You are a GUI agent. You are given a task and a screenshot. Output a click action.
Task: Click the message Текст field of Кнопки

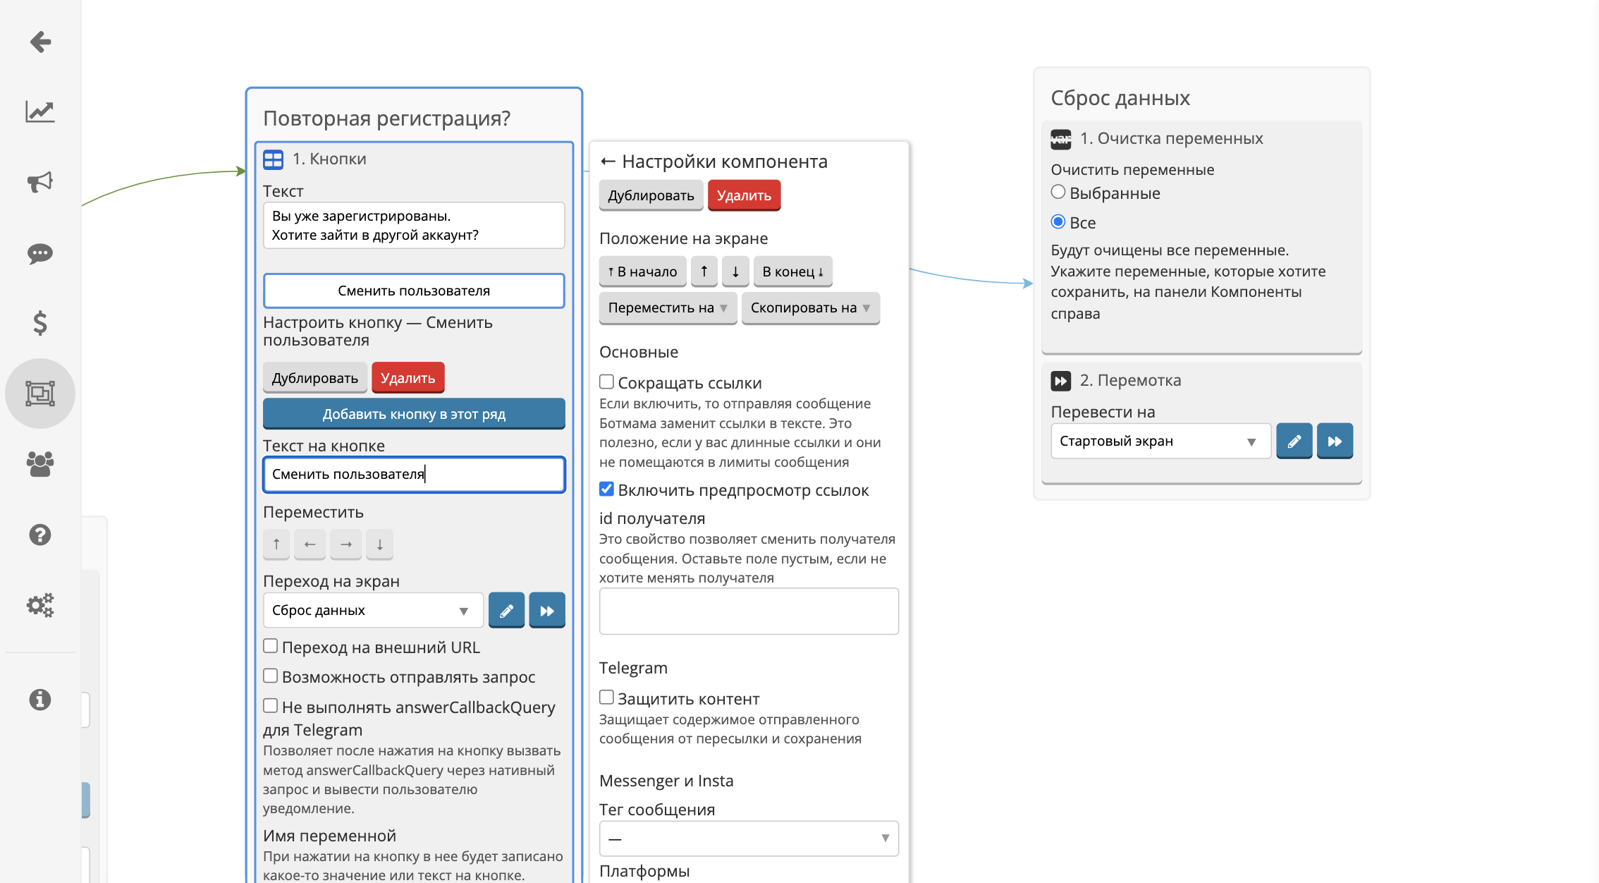pos(414,226)
